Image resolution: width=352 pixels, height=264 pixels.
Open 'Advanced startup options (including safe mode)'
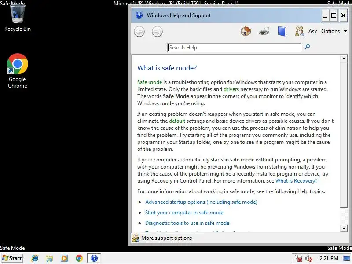point(201,202)
